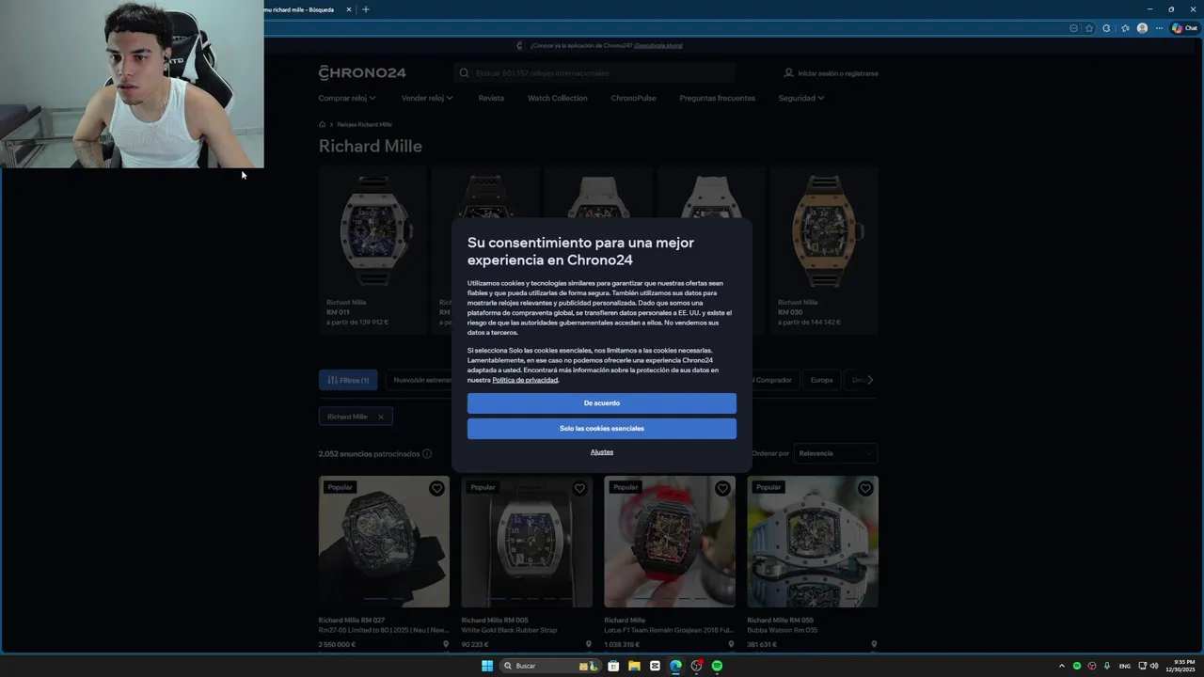Click the location pin on the RM 055 listing

pos(874,645)
